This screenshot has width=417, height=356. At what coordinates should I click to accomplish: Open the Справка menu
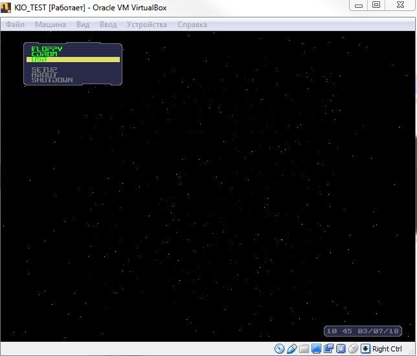point(192,25)
